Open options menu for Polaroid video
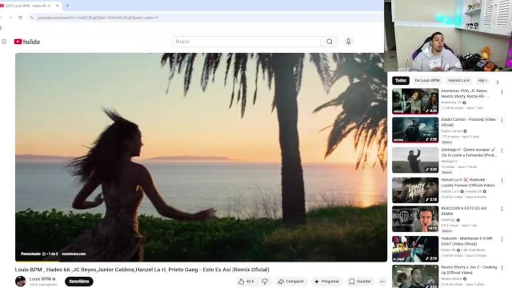Image resolution: width=512 pixels, height=288 pixels. point(502,120)
